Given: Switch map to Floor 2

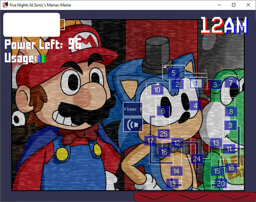Looking at the screenshot, I should [x=133, y=109].
